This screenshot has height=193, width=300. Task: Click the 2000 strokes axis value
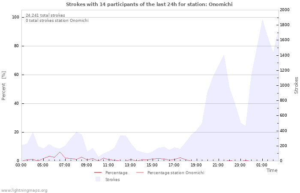285,10
